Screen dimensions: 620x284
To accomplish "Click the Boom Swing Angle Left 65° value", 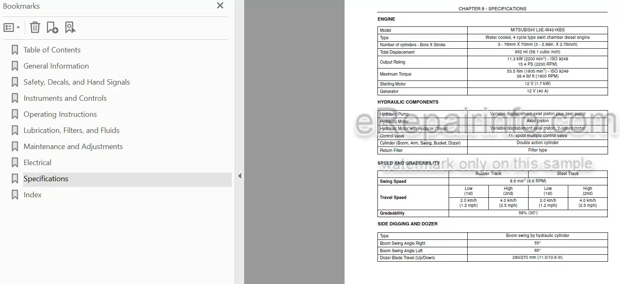I will coord(537,250).
